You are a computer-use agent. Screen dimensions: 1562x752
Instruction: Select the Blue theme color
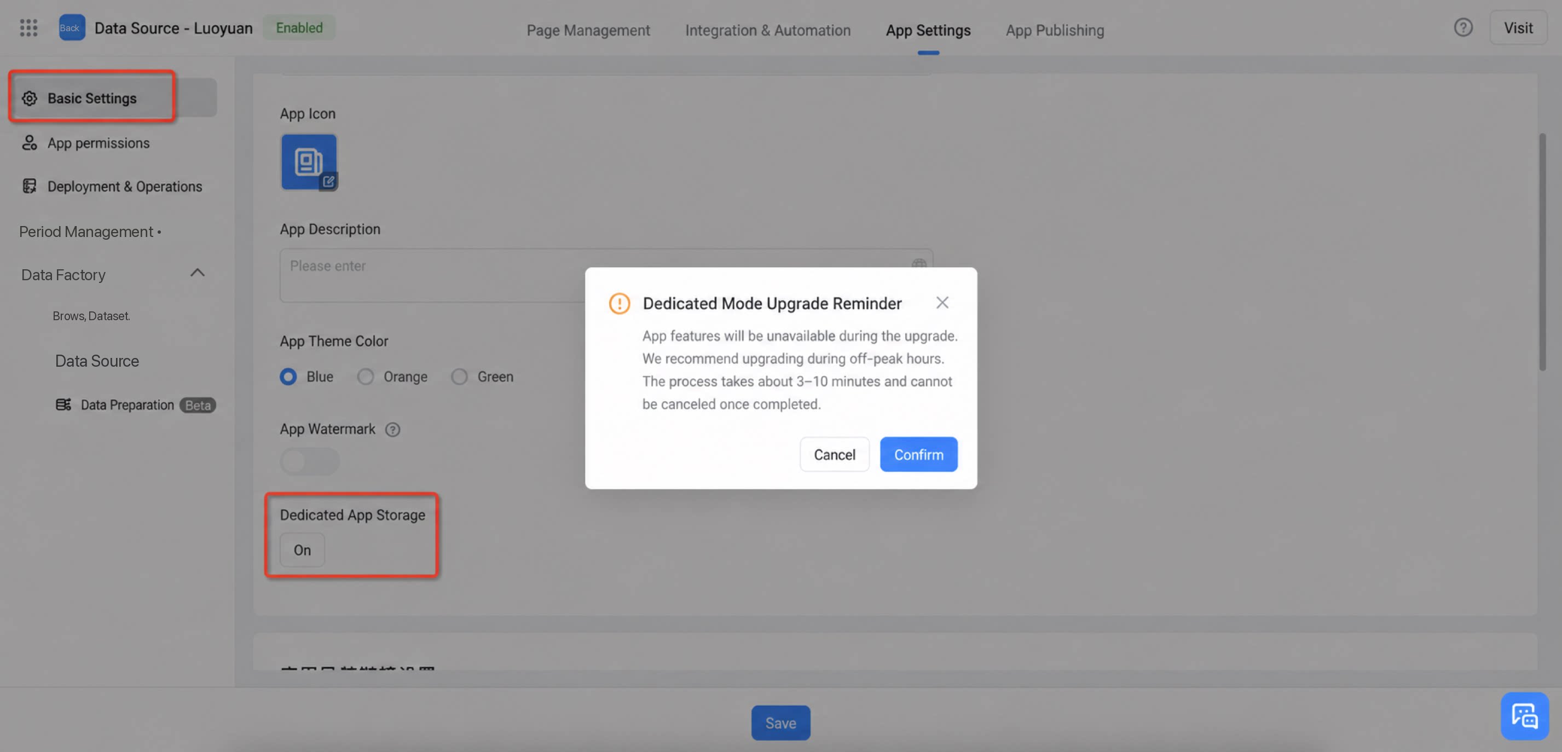point(288,377)
